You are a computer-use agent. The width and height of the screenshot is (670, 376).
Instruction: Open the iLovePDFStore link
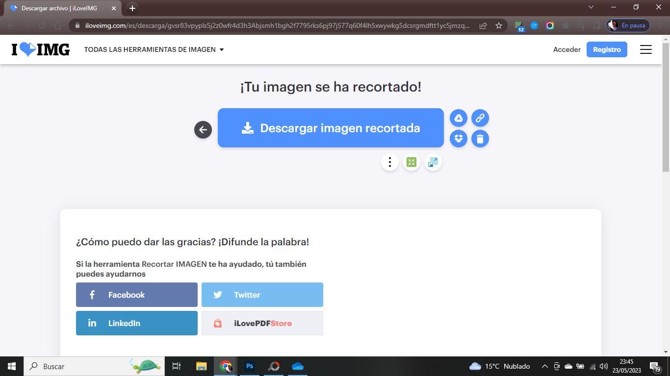point(262,323)
